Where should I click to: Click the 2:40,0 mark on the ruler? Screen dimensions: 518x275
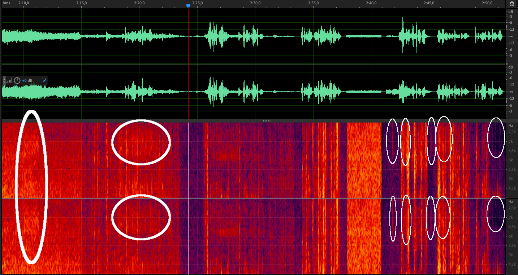371,3
